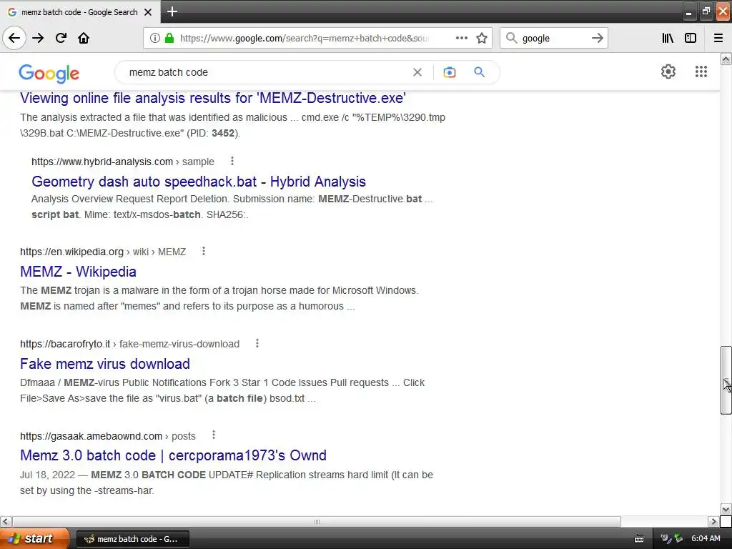This screenshot has width=732, height=549.
Task: Open Memz 3.0 batch code result
Action: coord(173,455)
